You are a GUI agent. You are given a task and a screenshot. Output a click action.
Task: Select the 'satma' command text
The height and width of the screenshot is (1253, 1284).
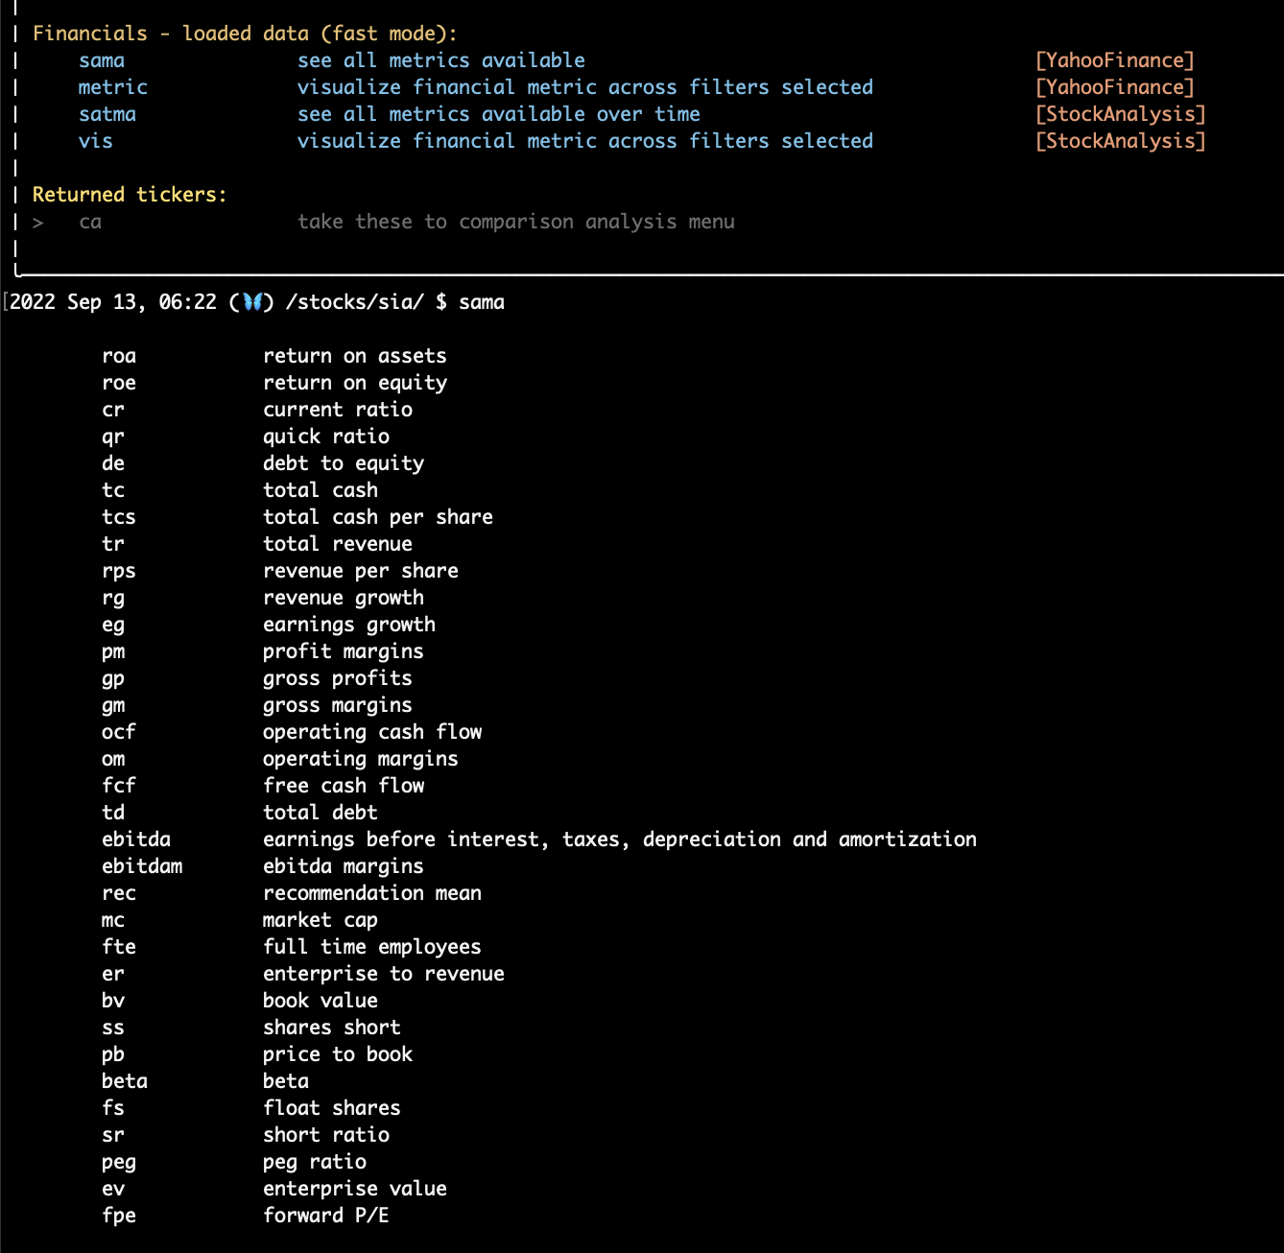pos(107,114)
